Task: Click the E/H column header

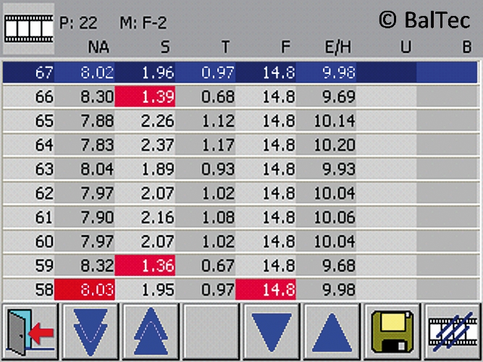Action: tap(338, 48)
